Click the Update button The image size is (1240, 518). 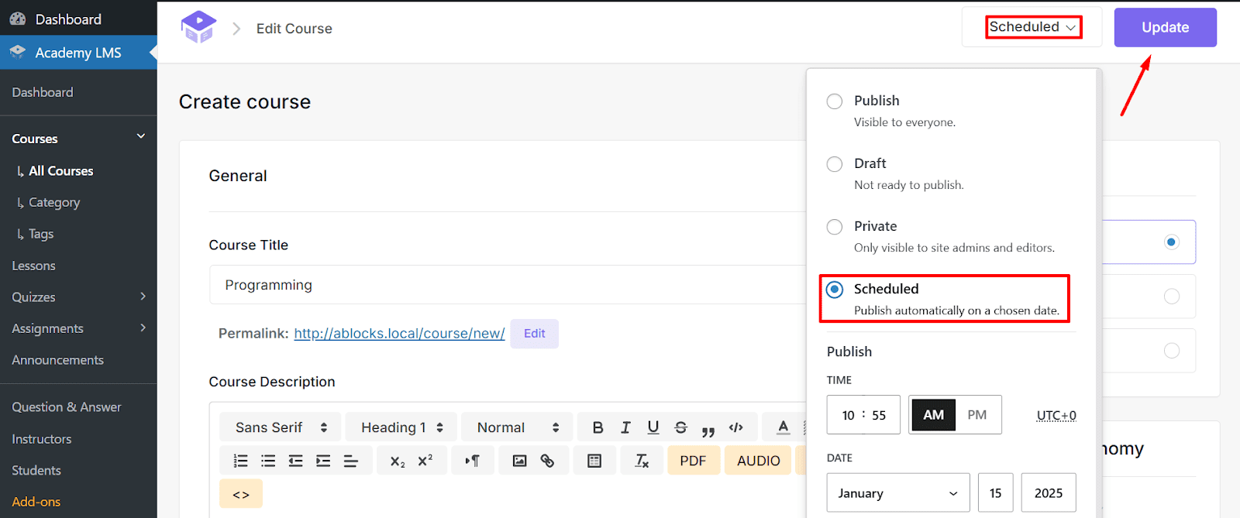pyautogui.click(x=1165, y=28)
